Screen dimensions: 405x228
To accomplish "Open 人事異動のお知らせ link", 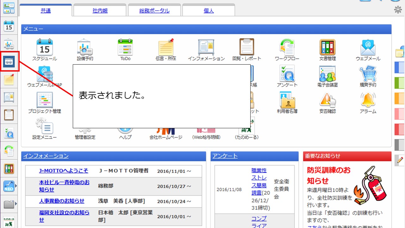I will (62, 201).
